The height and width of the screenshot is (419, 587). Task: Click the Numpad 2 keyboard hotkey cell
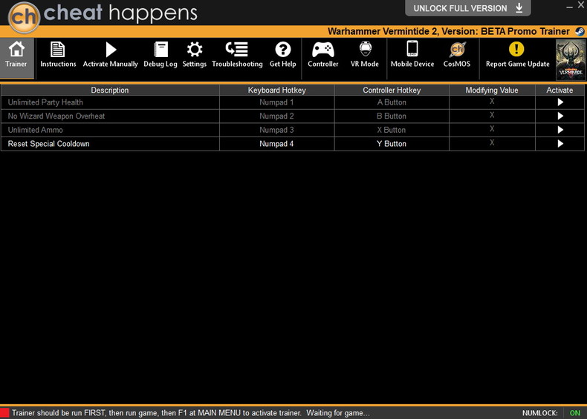(276, 116)
